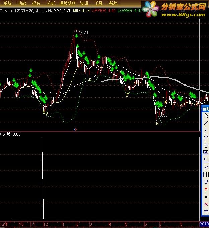
Task: Select the periodic vertical lines tool
Action: coord(206,174)
